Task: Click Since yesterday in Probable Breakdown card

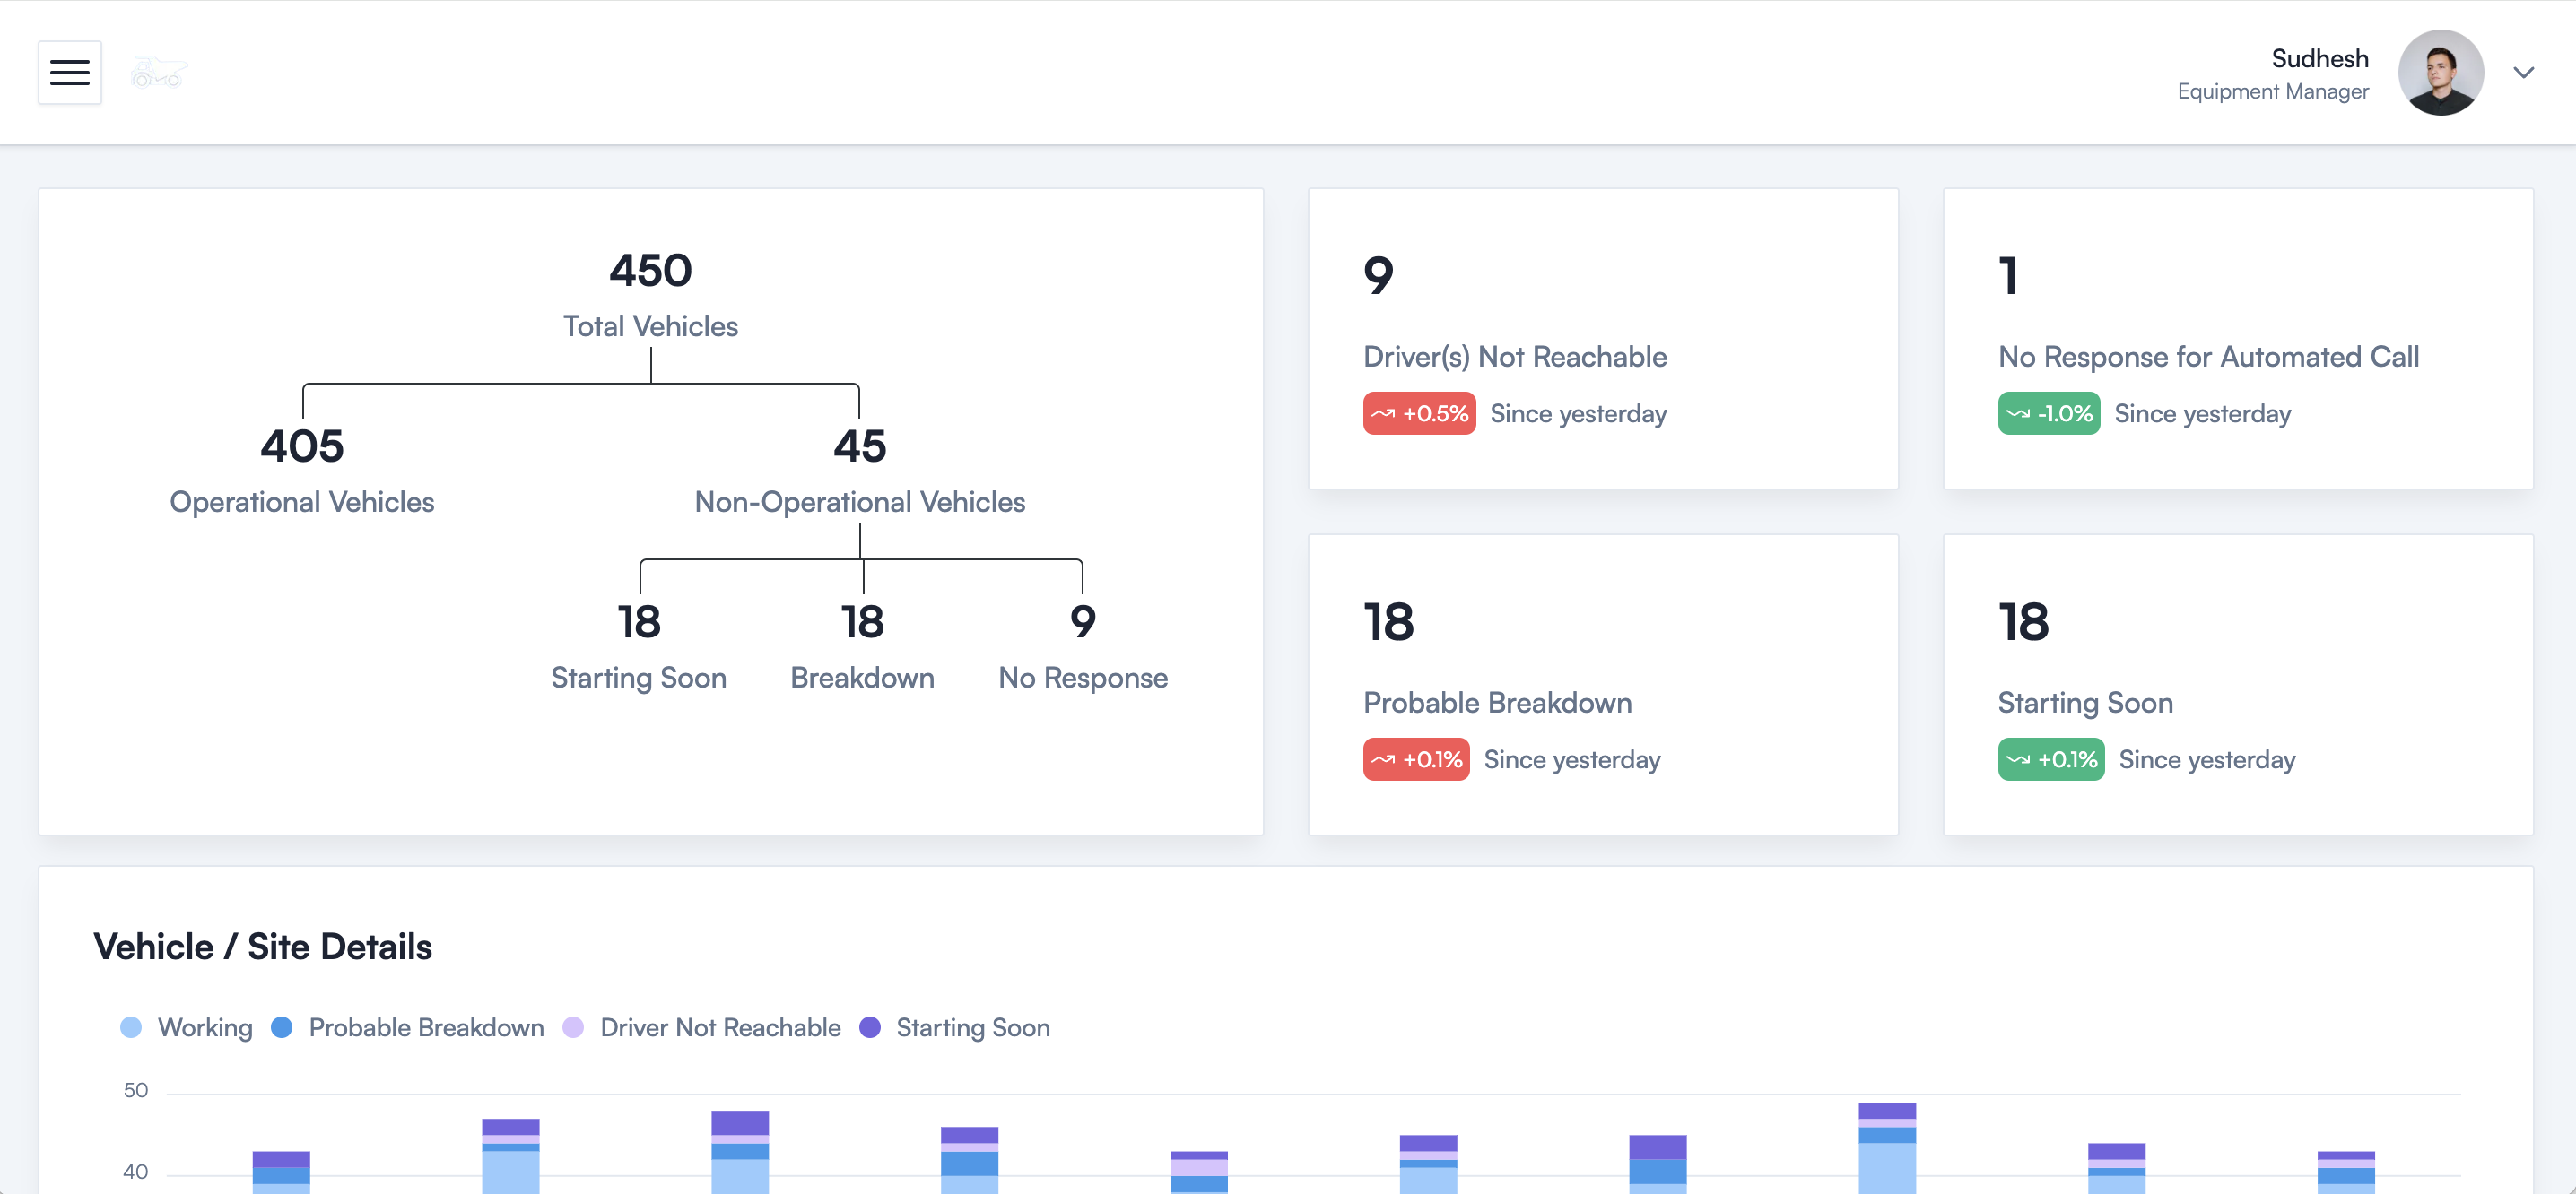Action: (1572, 759)
